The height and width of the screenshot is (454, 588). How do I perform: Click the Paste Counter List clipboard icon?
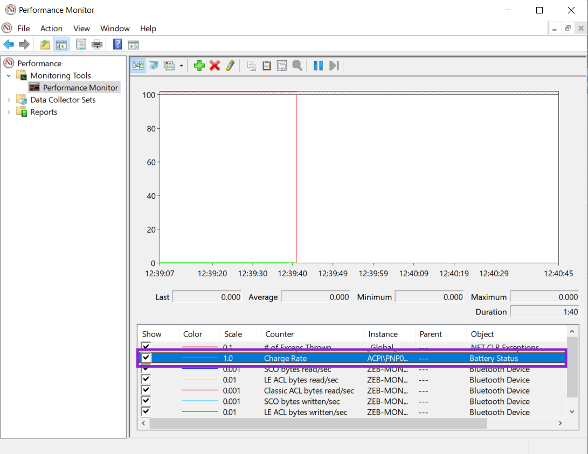coord(266,66)
